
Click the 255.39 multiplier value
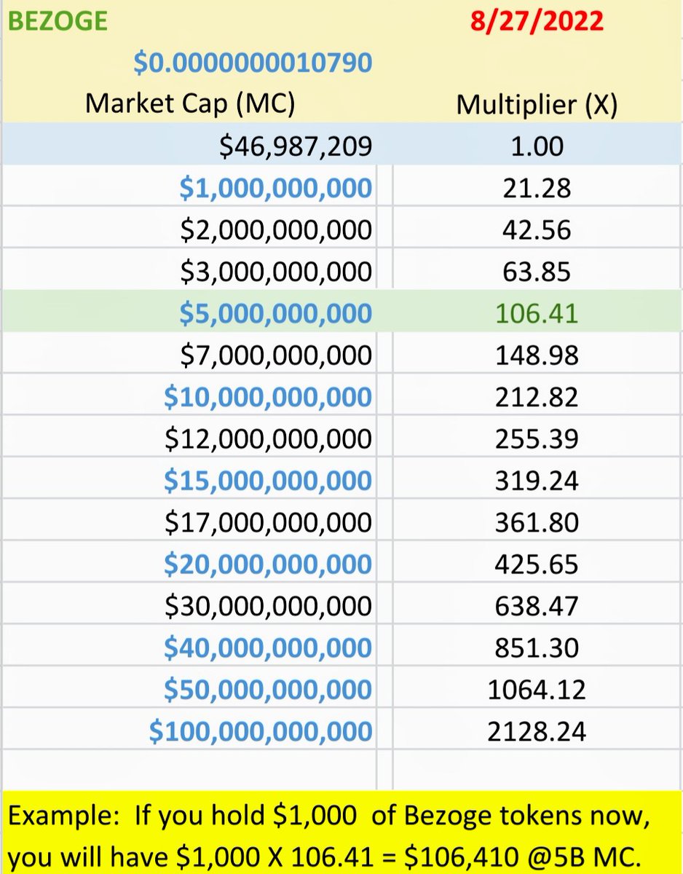click(x=536, y=439)
